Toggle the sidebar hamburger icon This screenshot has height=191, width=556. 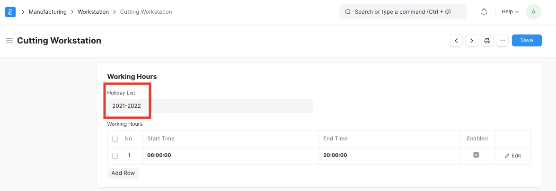tap(9, 41)
